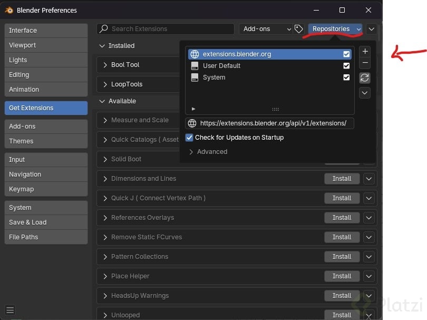The width and height of the screenshot is (427, 320).
Task: Select the extensions.blender.org repository row
Action: (x=269, y=54)
